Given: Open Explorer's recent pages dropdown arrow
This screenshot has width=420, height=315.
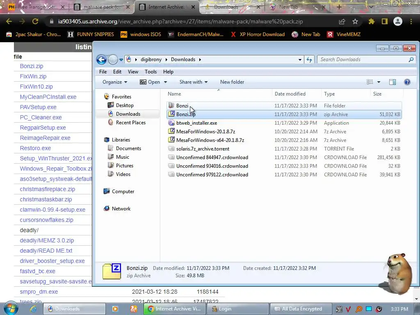Looking at the screenshot, I should tap(121, 60).
